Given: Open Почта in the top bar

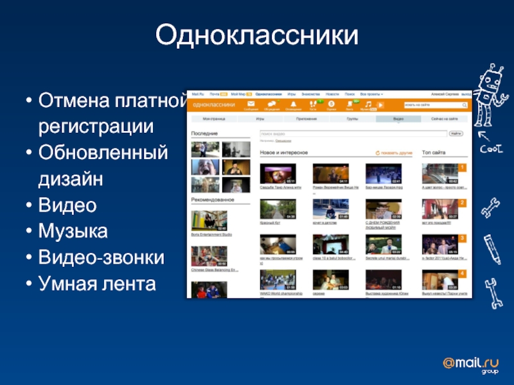Looking at the screenshot, I should pyautogui.click(x=215, y=94).
